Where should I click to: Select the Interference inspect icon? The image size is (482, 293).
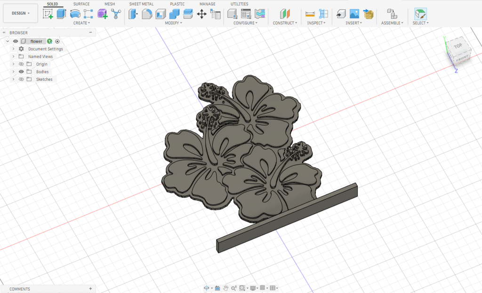tap(323, 14)
